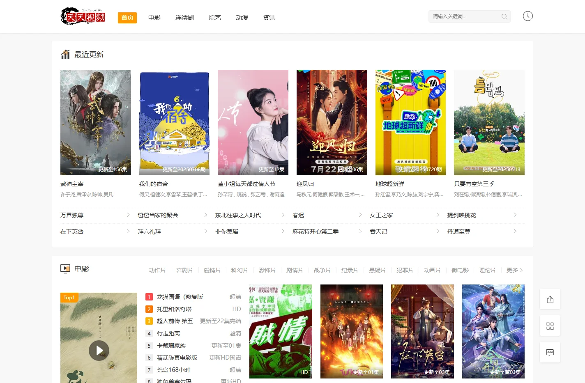This screenshot has width=585, height=383.
Task: Open ranked item 超人前传 第五
Action: click(175, 321)
